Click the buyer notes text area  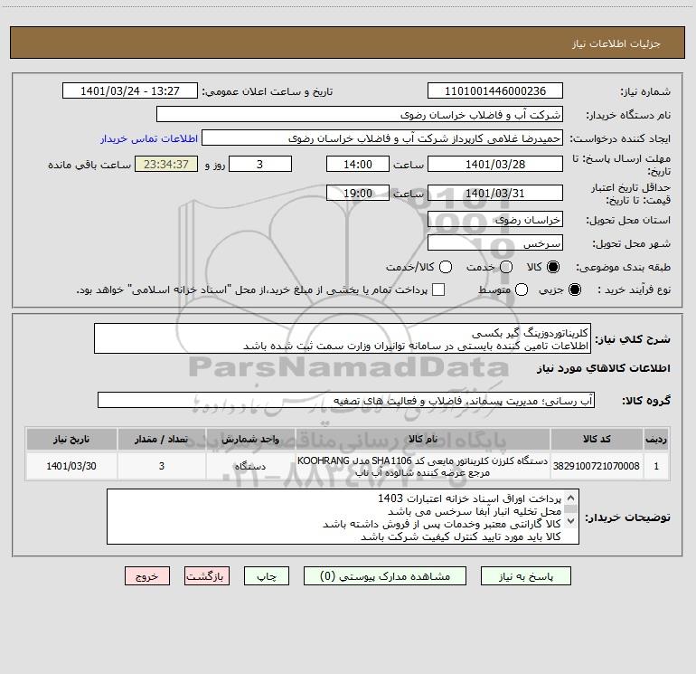tap(343, 517)
